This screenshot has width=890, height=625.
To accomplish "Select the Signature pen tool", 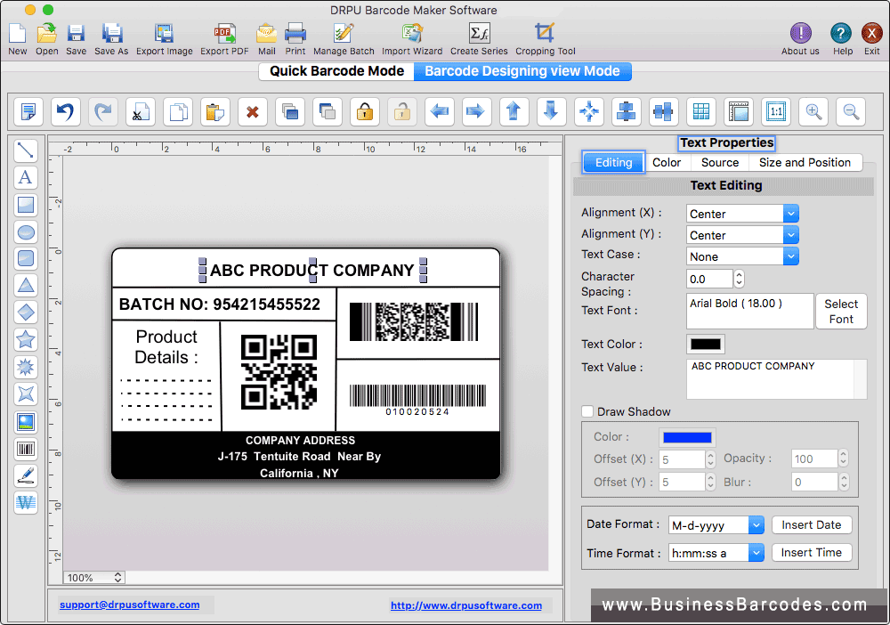I will coord(26,475).
